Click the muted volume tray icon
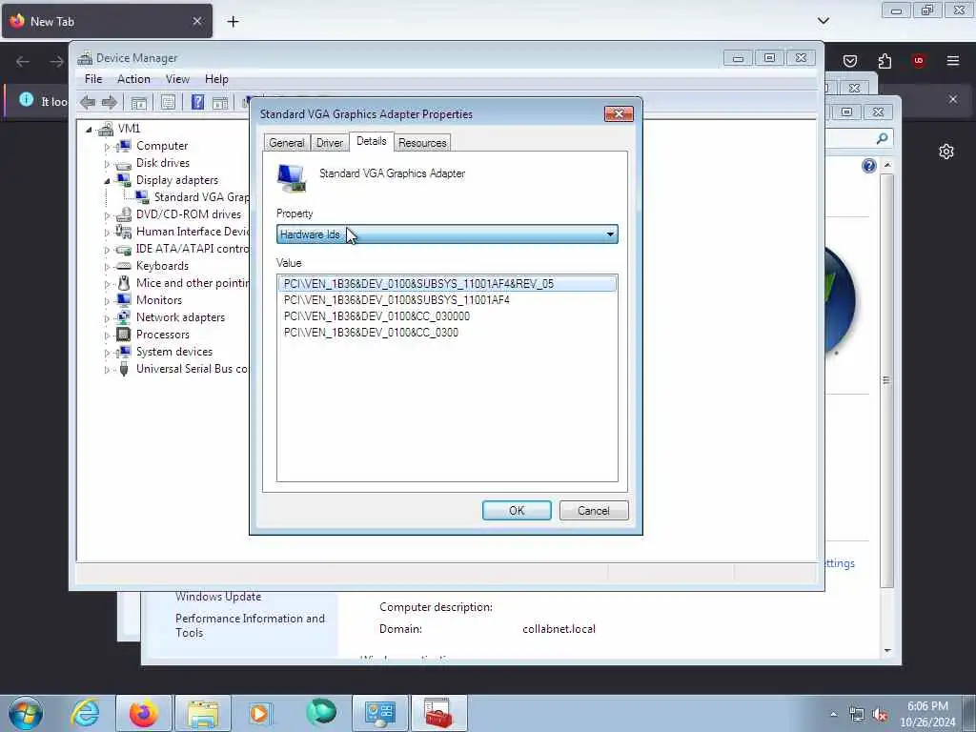976x732 pixels. click(880, 715)
